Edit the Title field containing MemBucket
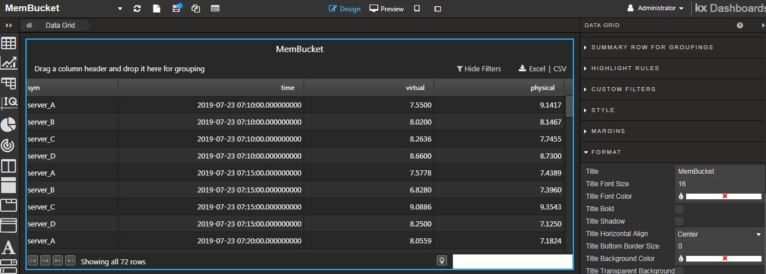Viewport: 766px width, 274px height. click(720, 172)
